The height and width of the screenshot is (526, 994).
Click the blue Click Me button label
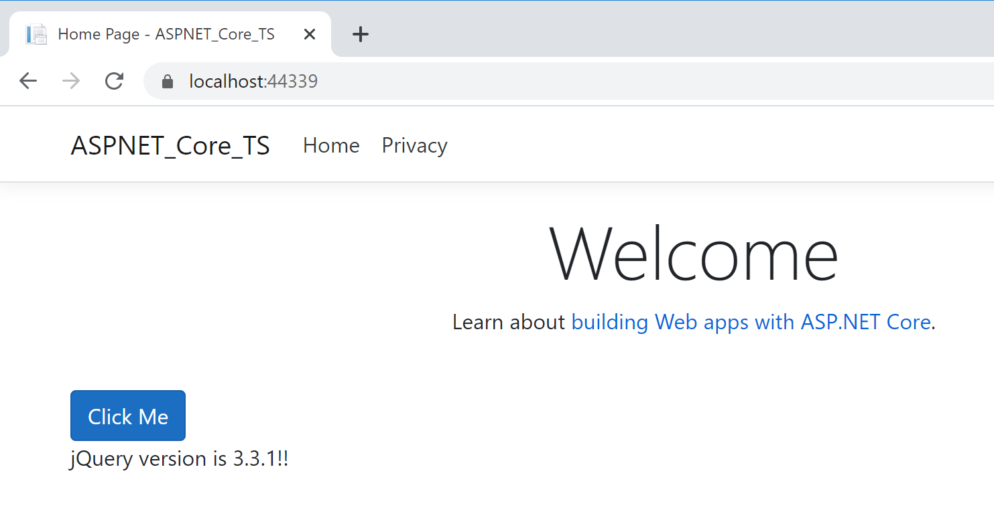click(127, 416)
